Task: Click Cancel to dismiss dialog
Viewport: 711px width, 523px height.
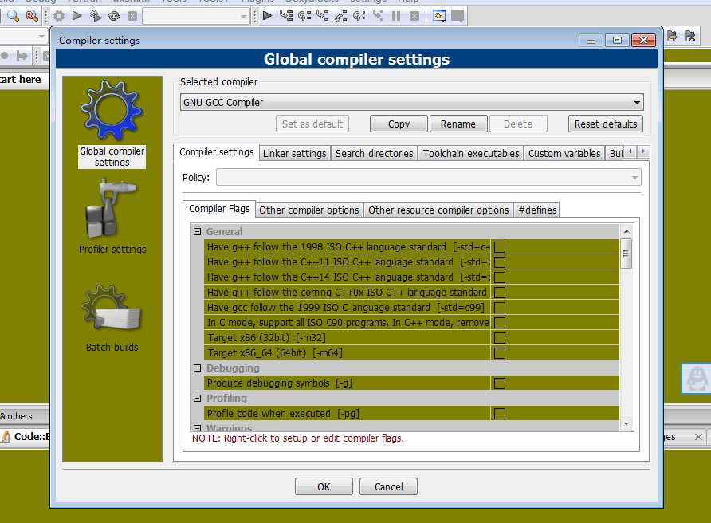Action: point(389,486)
